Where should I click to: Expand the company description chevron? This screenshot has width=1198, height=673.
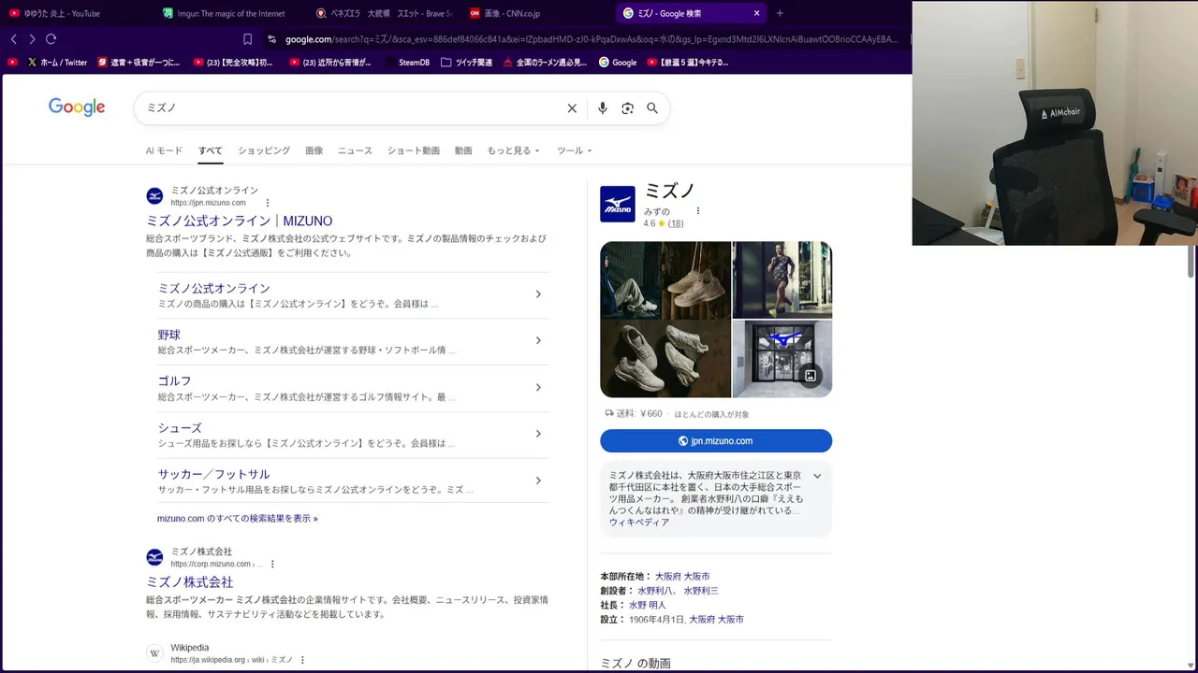click(x=817, y=476)
